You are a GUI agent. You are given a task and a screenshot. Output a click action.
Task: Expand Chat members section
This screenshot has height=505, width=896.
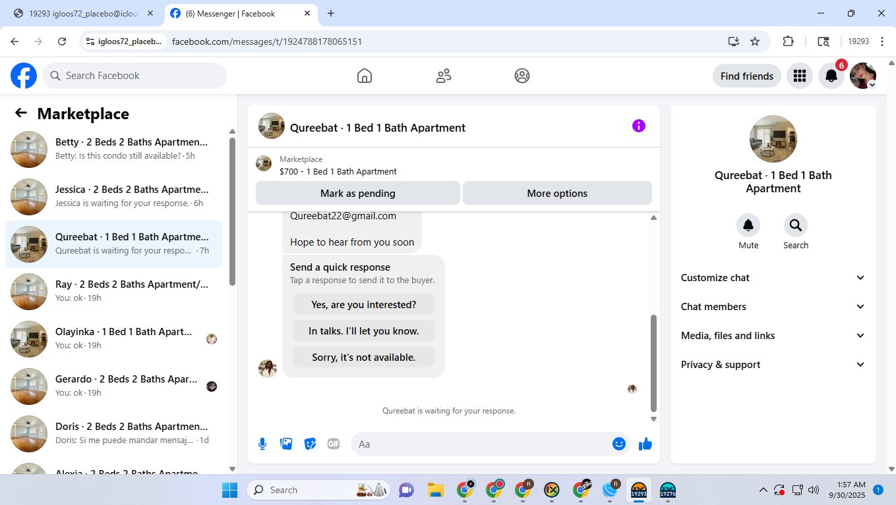point(773,307)
